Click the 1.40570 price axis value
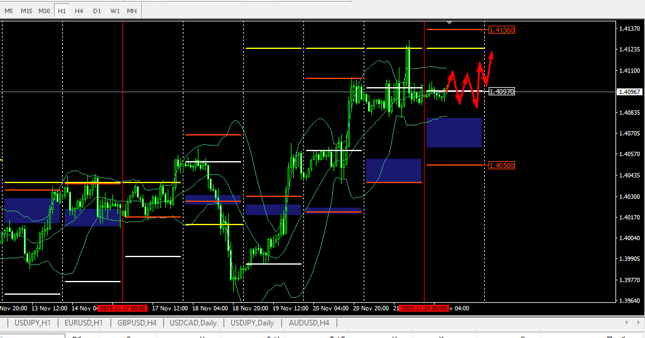The width and height of the screenshot is (645, 338). tap(630, 154)
